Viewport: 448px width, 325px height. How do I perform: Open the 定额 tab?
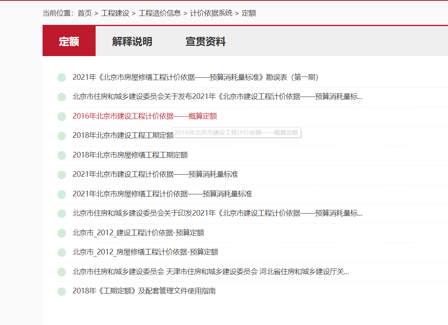pos(69,41)
